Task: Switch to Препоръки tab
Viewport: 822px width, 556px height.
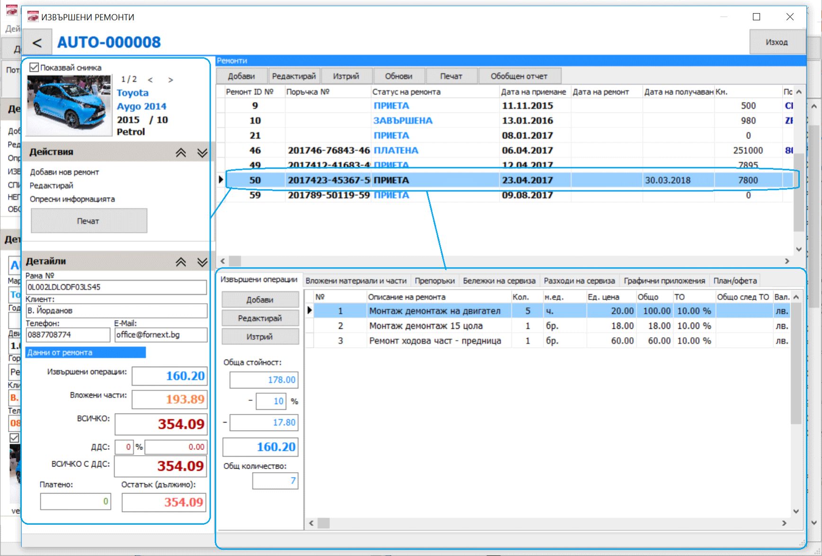Action: click(x=434, y=281)
